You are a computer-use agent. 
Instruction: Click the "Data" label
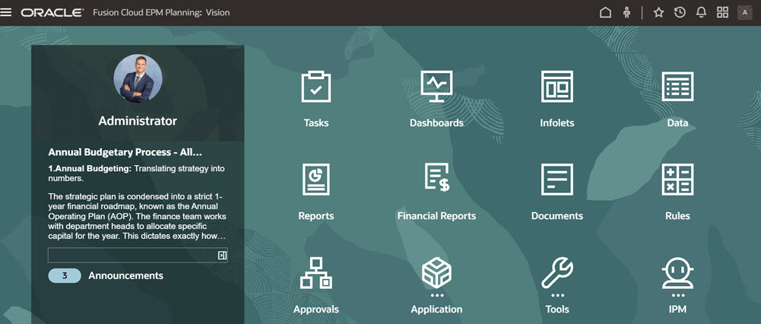pyautogui.click(x=677, y=123)
